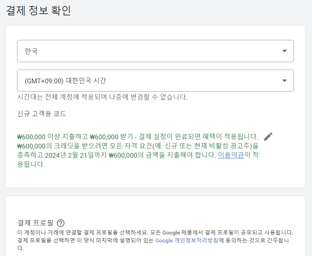Click the 결제 정보 확인 page heading
The height and width of the screenshot is (256, 312).
point(38,11)
